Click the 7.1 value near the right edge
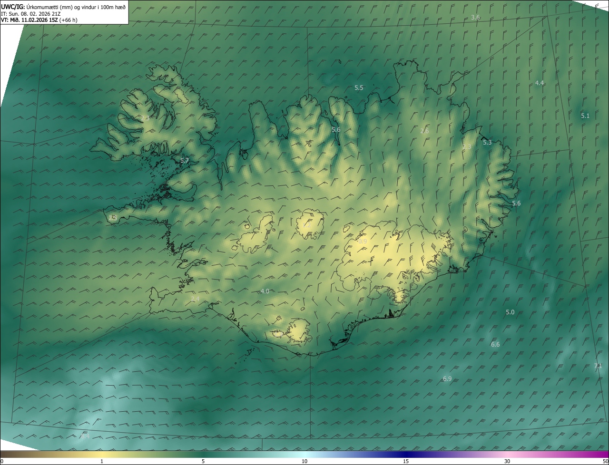Image resolution: width=609 pixels, height=465 pixels. tap(598, 366)
